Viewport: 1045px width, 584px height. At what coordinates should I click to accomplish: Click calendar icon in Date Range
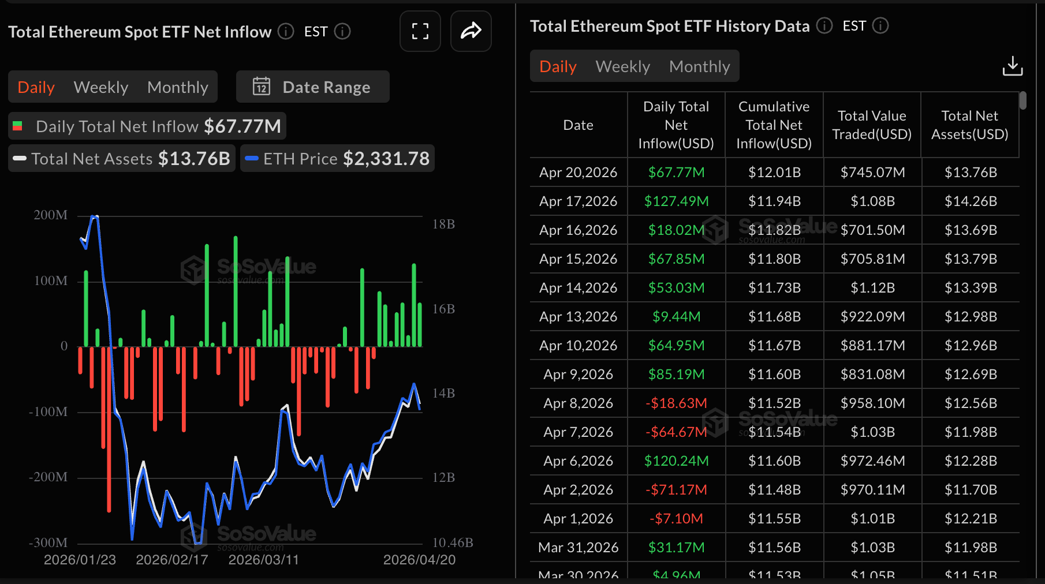(262, 87)
